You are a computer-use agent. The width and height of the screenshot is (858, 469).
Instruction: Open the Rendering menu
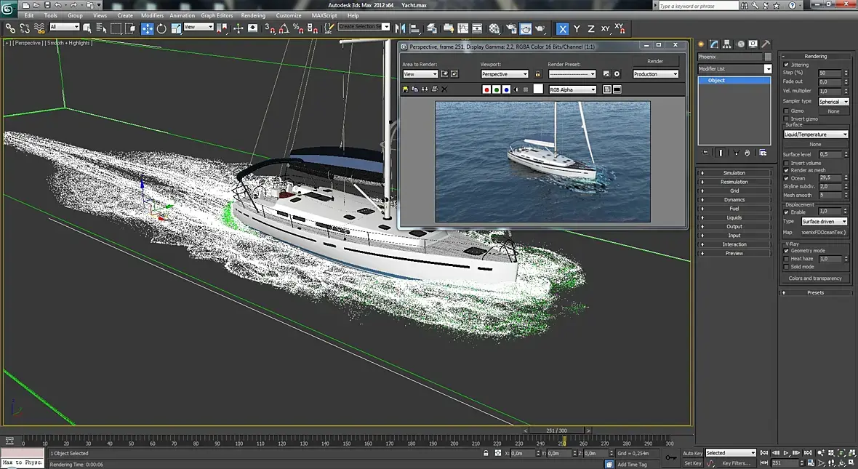coord(253,15)
